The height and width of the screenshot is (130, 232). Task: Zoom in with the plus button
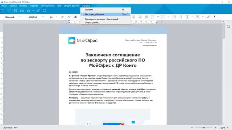tap(215, 127)
